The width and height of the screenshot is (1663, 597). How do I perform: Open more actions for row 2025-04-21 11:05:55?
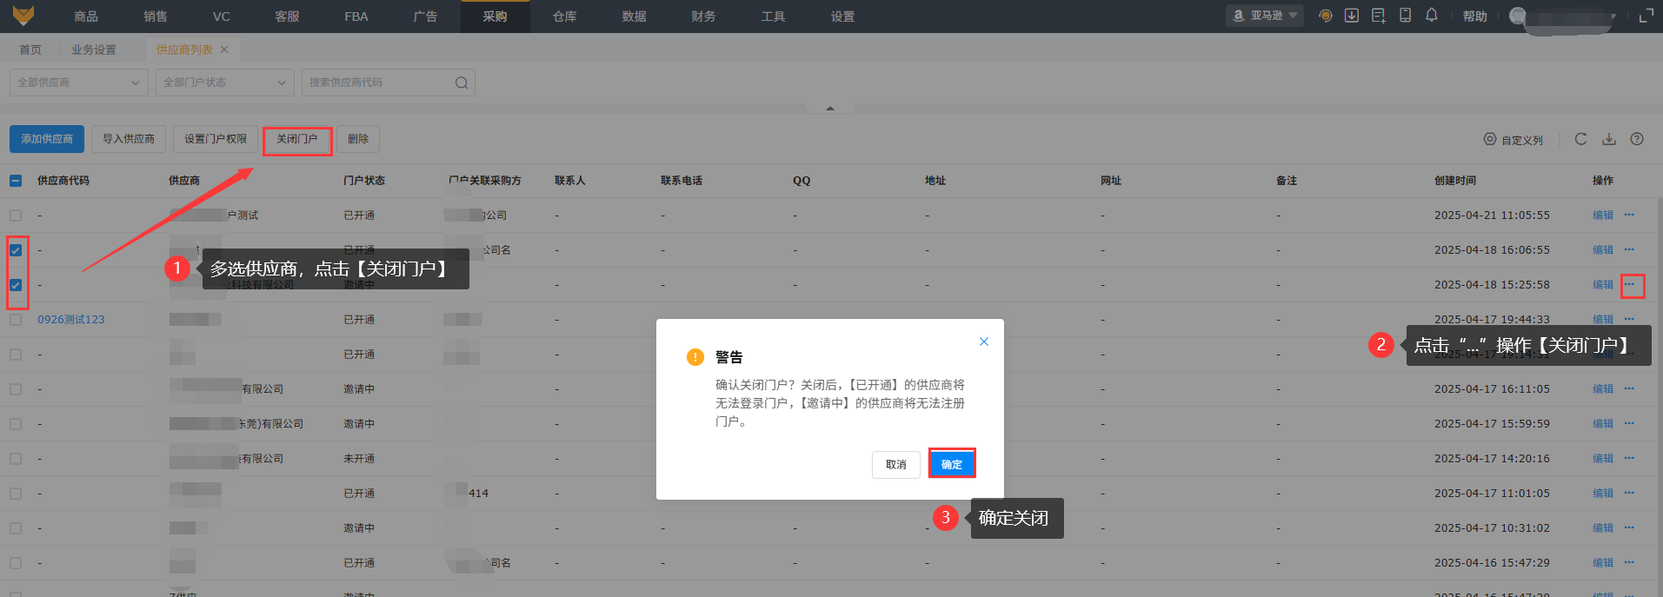pos(1629,215)
